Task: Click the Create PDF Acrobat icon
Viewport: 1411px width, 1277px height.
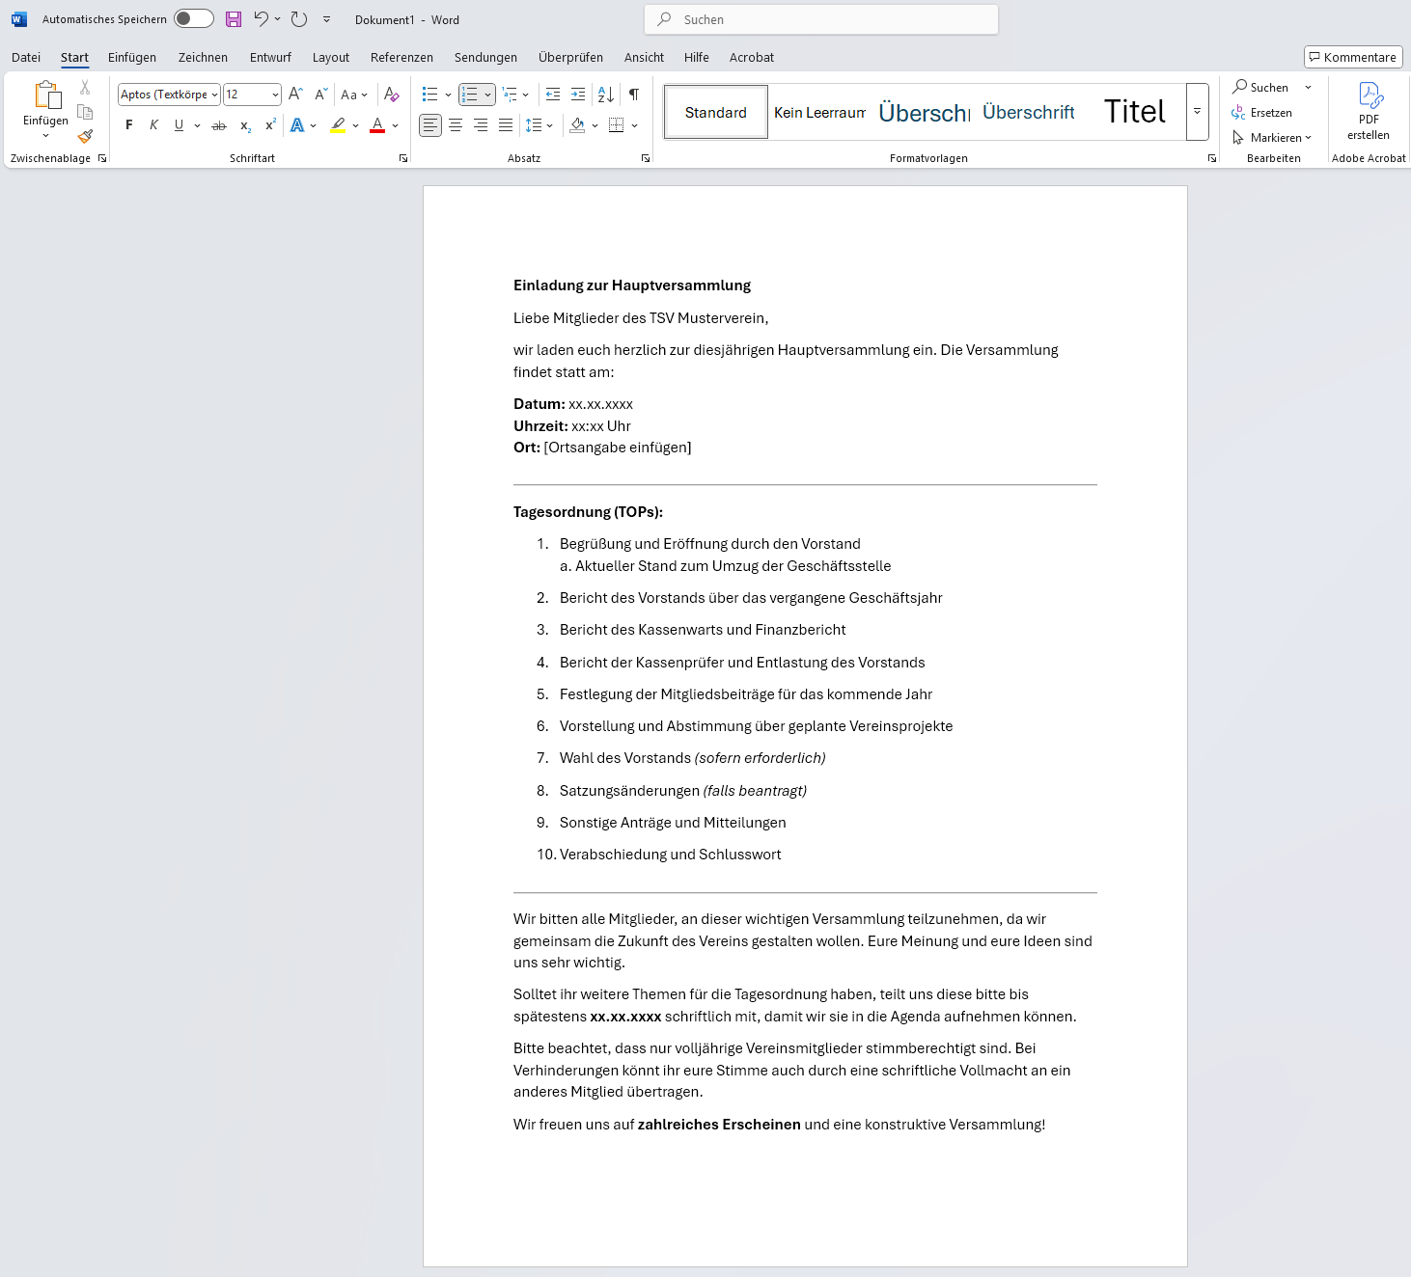Action: tap(1369, 111)
